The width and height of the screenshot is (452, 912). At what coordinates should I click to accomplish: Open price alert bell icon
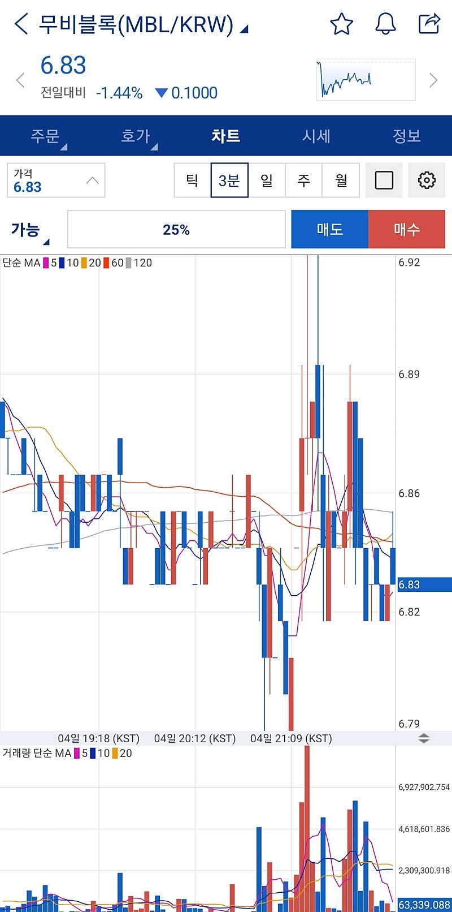385,24
